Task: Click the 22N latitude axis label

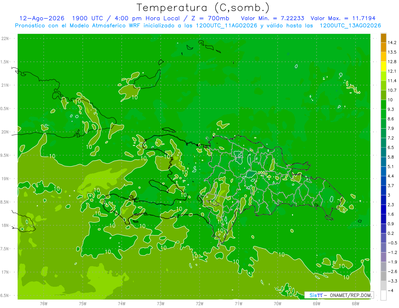Action: click(x=6, y=39)
